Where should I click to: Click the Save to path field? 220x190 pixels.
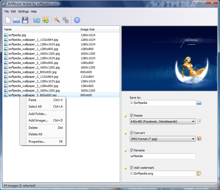tap(163, 103)
